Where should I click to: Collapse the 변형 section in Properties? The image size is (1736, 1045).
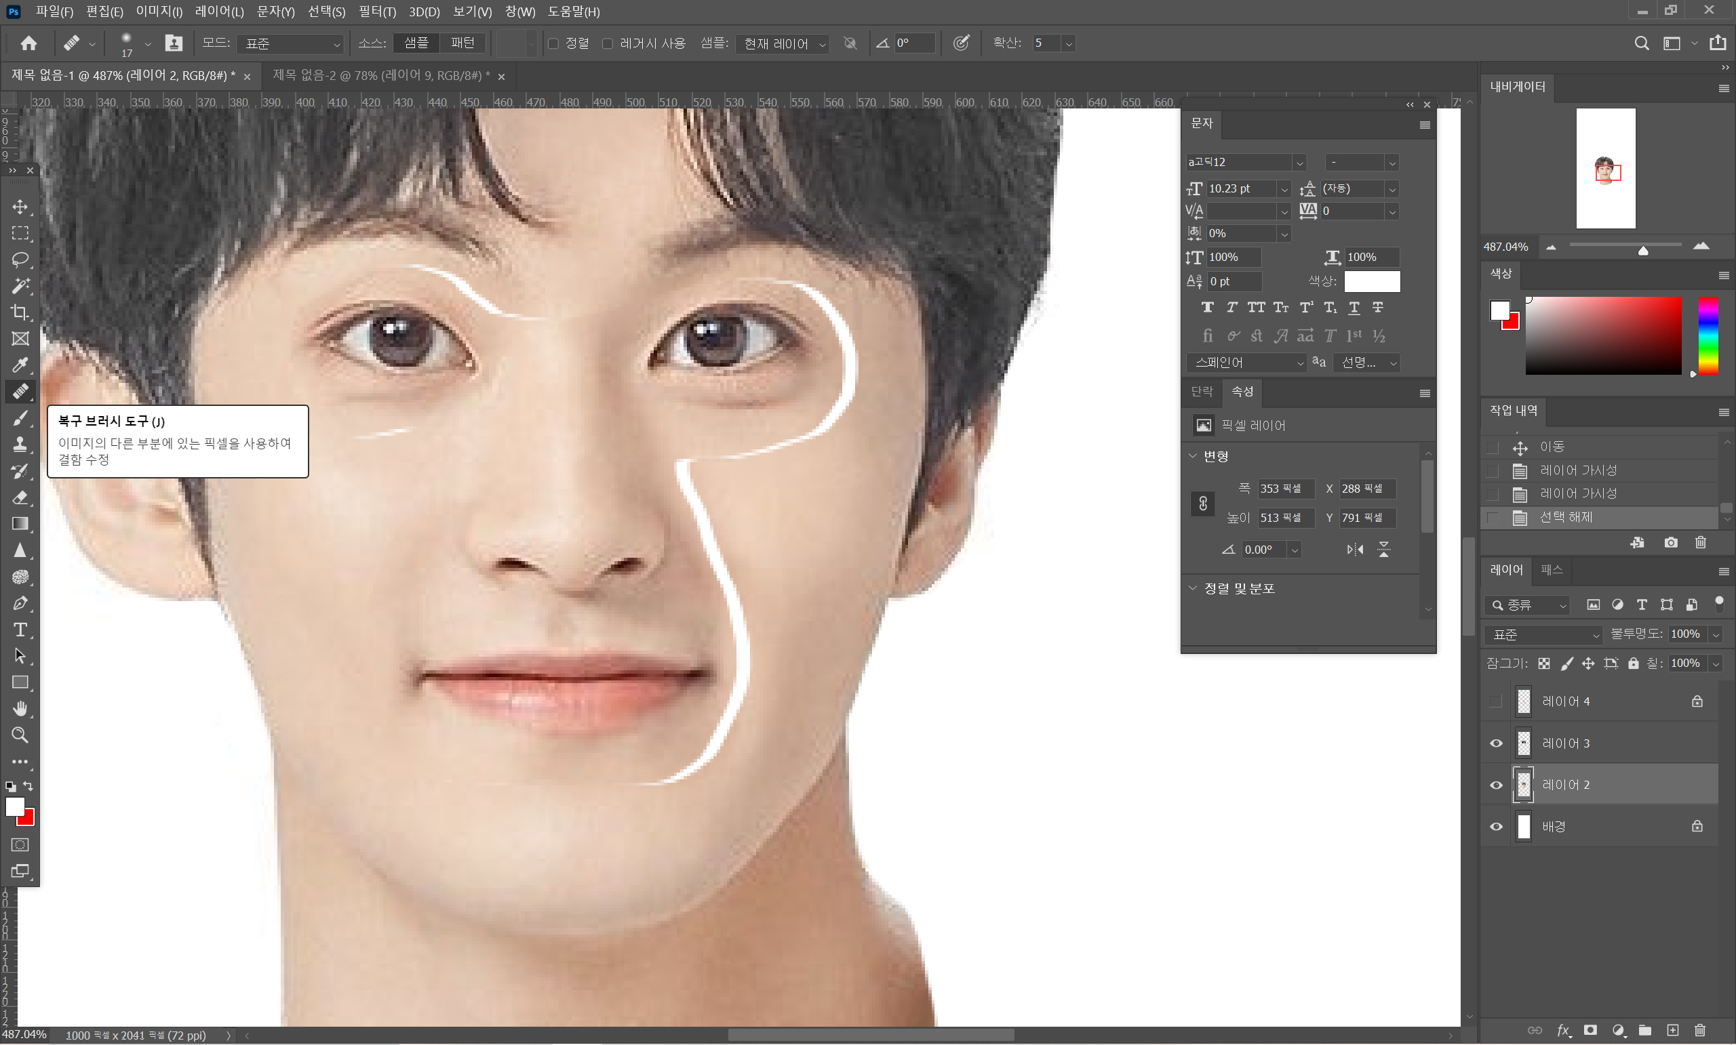pyautogui.click(x=1193, y=456)
